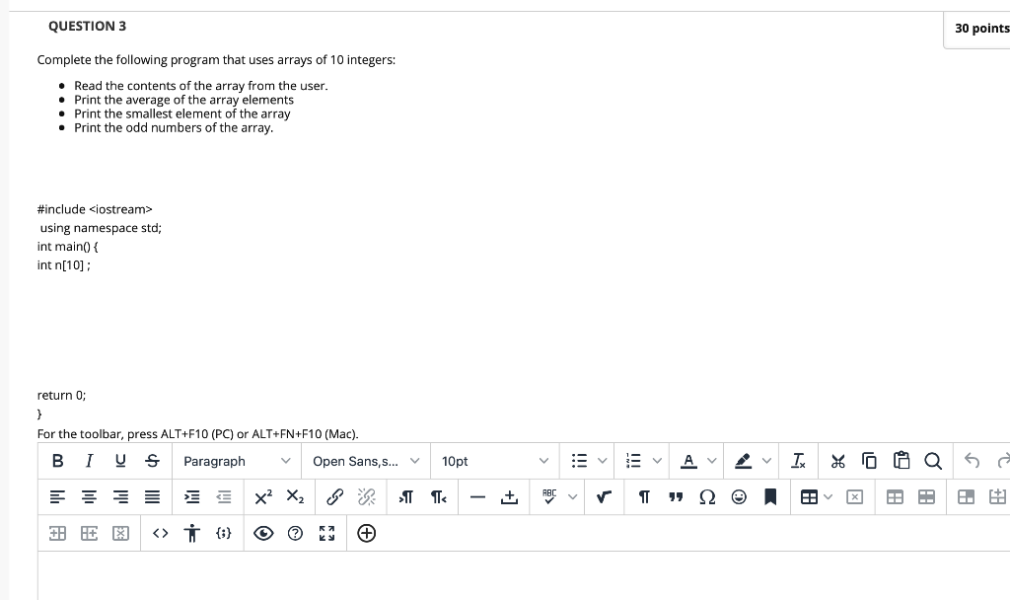This screenshot has height=600, width=1010.
Task: Click the numbered list icon
Action: click(634, 461)
